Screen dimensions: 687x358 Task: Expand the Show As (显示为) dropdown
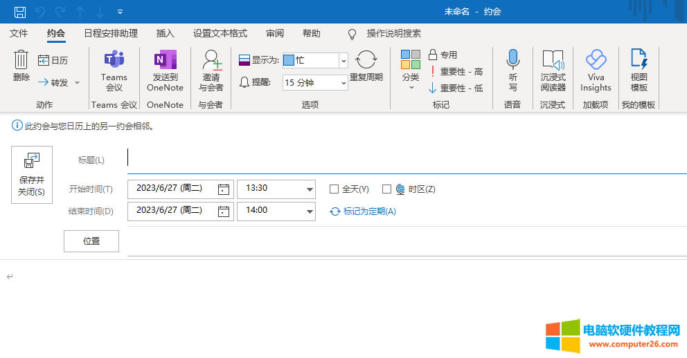tap(343, 61)
